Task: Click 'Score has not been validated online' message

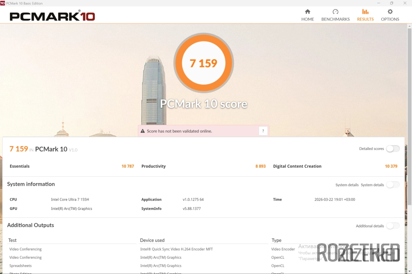Action: pos(179,131)
